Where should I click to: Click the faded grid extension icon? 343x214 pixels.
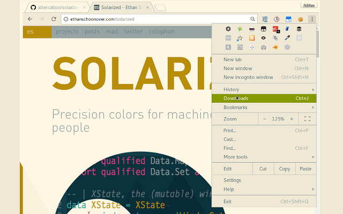click(299, 38)
